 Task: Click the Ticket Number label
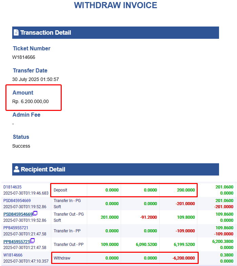tap(32, 49)
